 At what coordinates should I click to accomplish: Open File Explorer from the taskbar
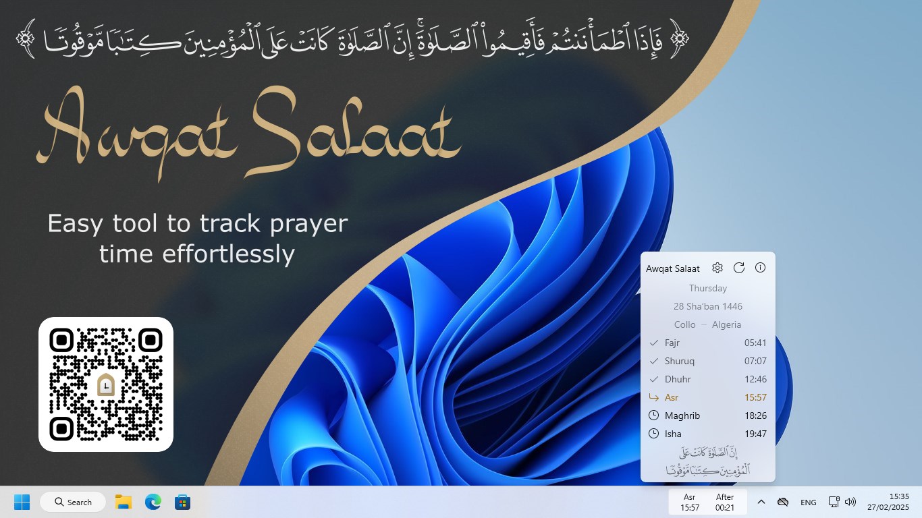[x=123, y=502]
